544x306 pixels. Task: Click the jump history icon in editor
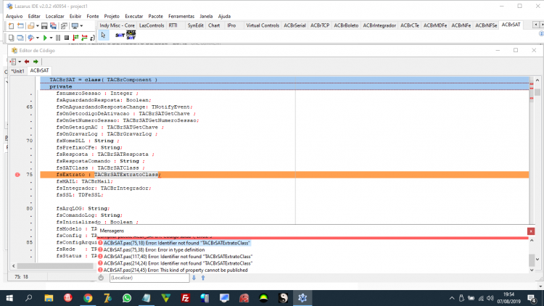13,62
